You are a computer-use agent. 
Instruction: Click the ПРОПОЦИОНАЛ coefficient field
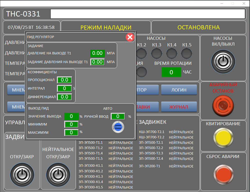64,80
